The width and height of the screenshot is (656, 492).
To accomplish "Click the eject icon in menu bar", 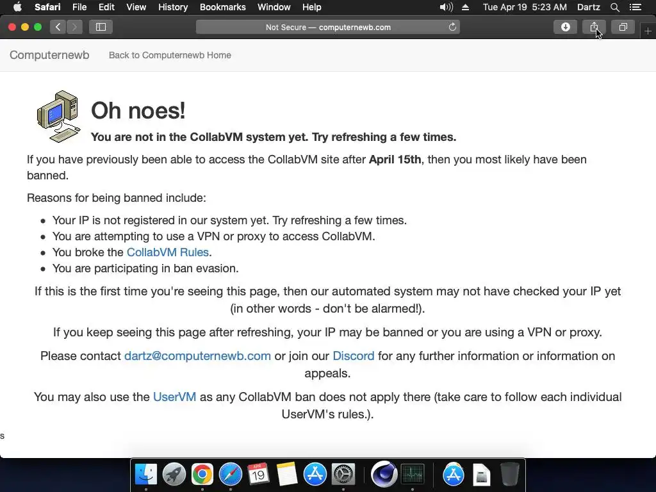I will [465, 7].
